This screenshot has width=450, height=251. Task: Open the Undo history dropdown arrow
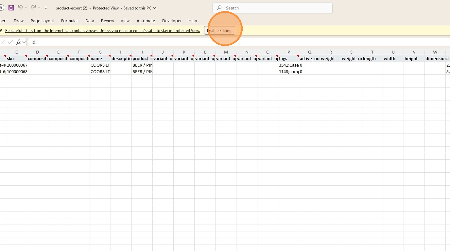click(26, 8)
